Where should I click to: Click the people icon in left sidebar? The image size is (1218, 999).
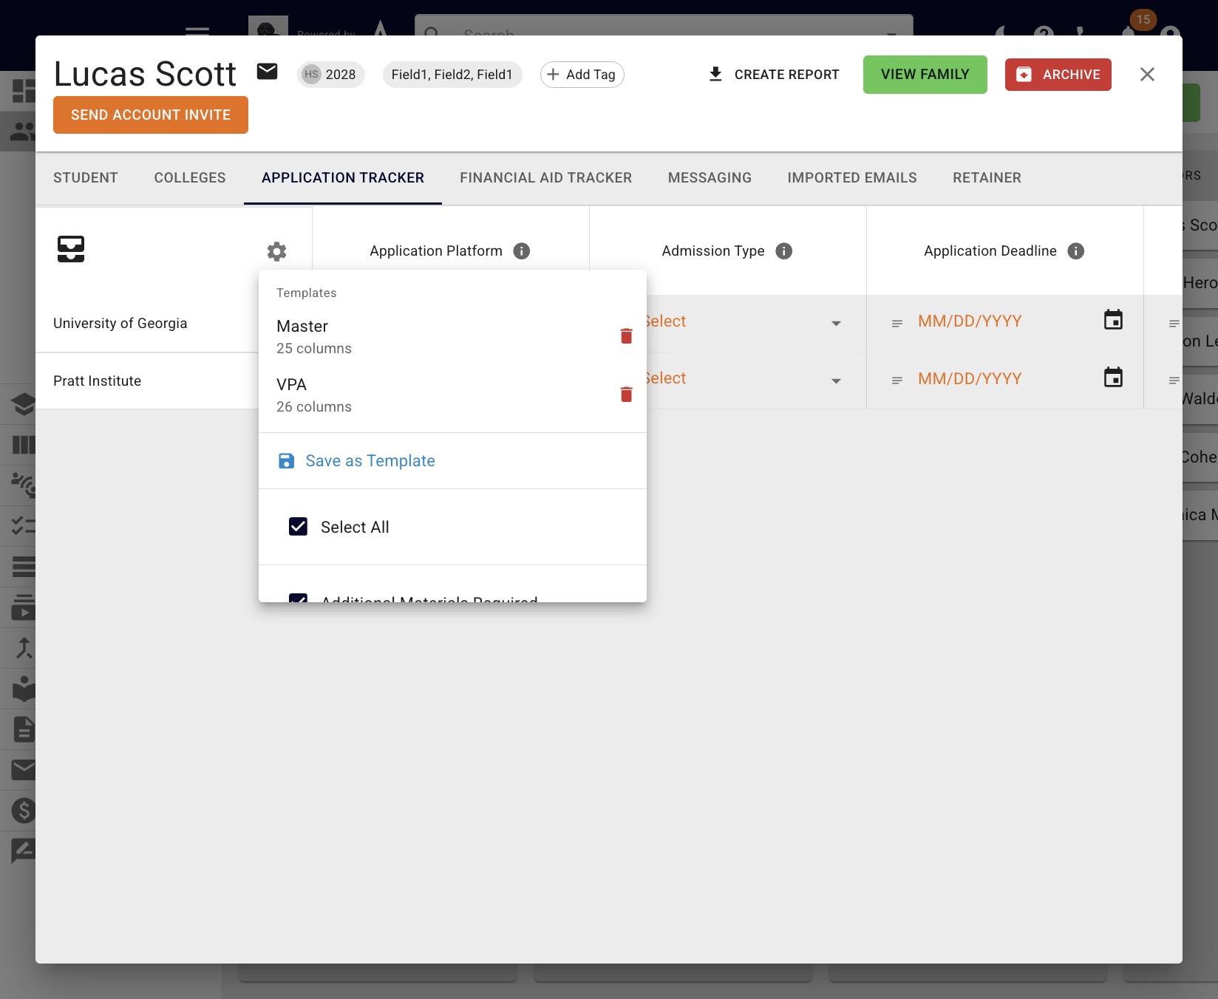23,132
